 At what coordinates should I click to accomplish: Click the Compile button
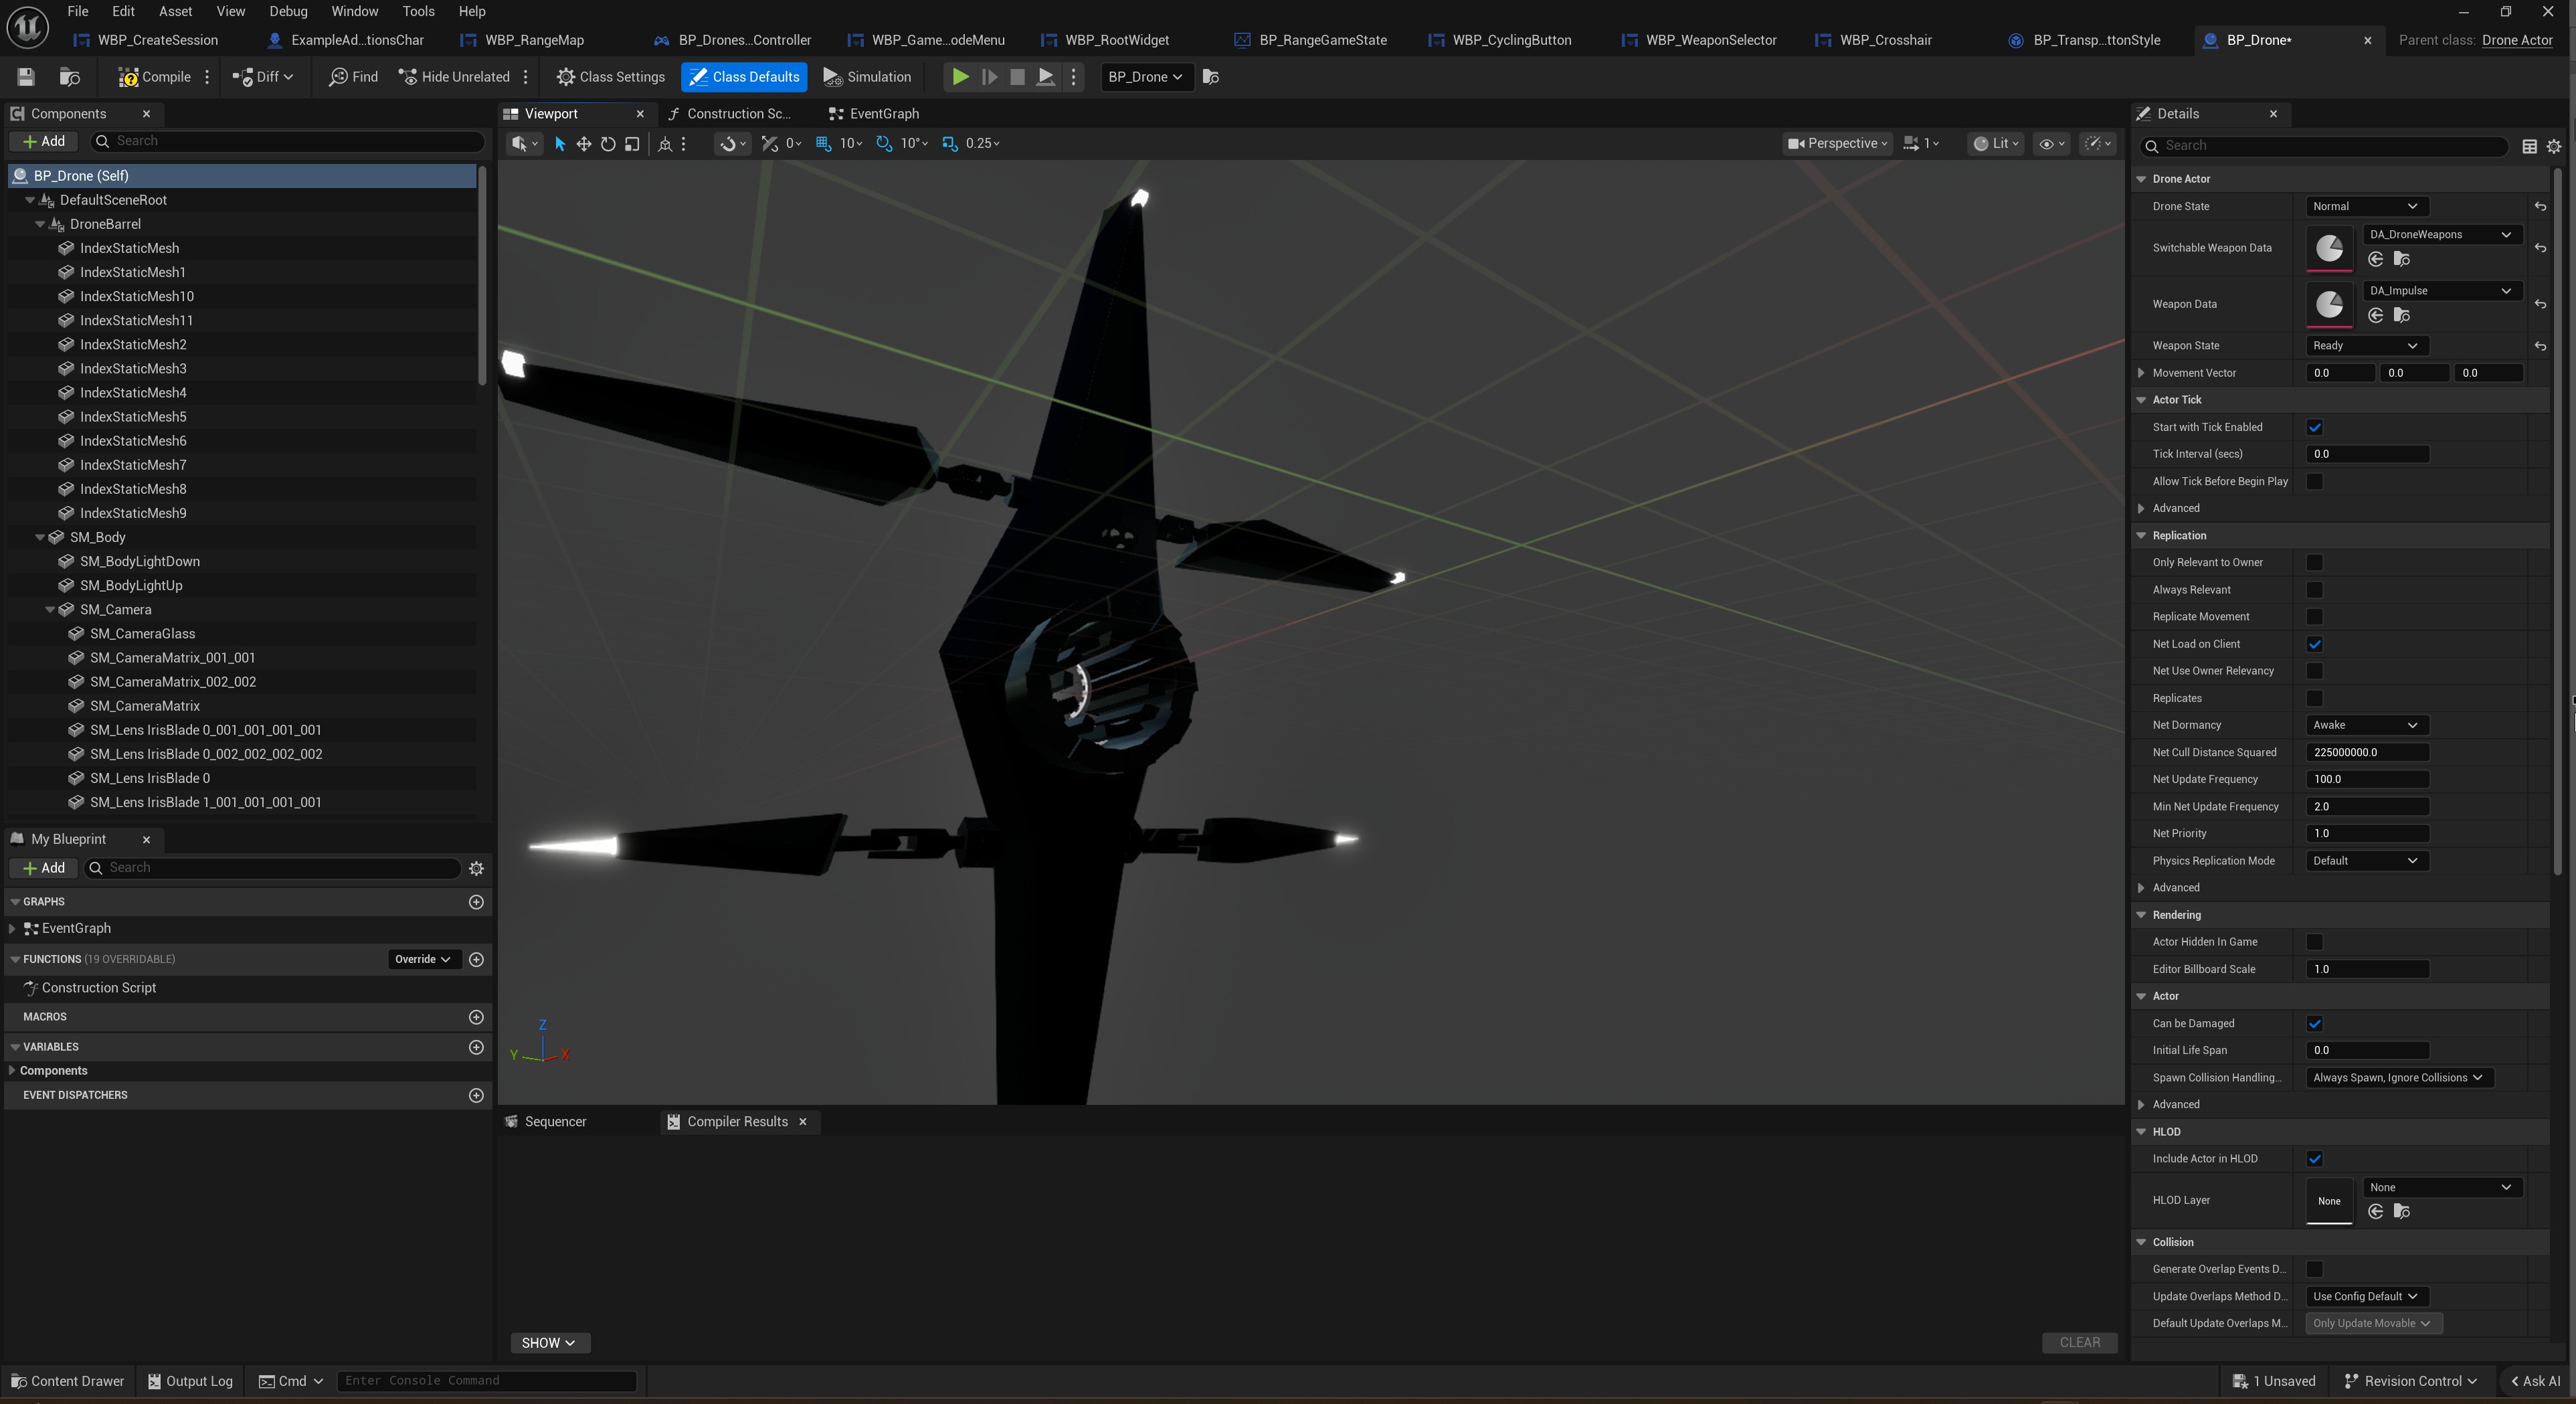(x=155, y=77)
